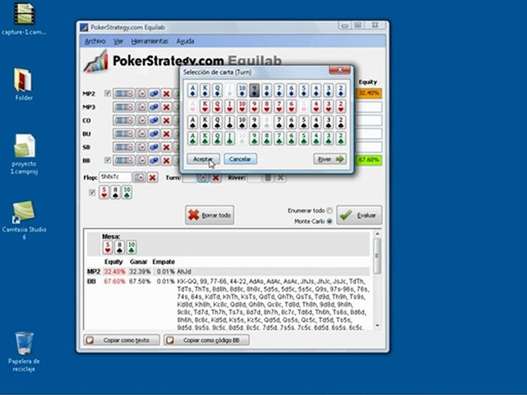The height and width of the screenshot is (395, 527).
Task: Close the Selección de carta dialog
Action: [339, 70]
